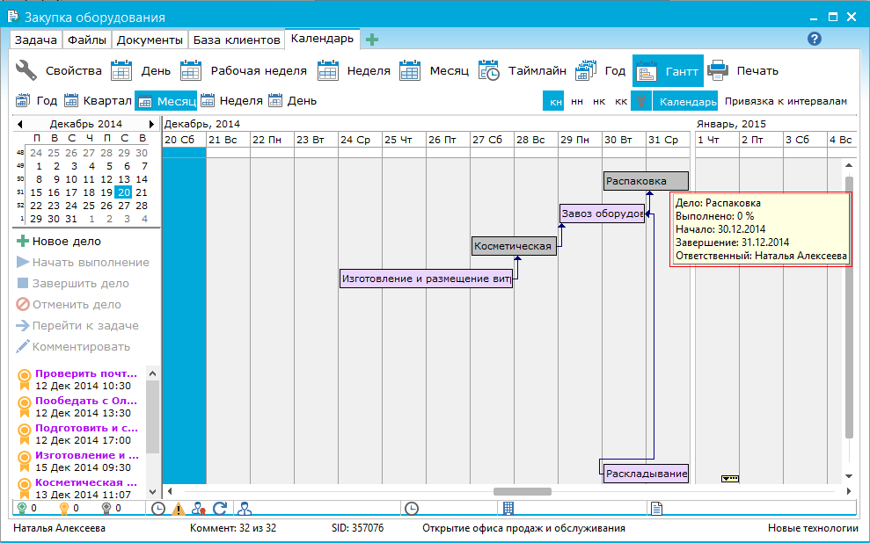Viewport: 870px width, 543px height.
Task: Select the Завоз оборудования Gantt bar
Action: coord(602,214)
